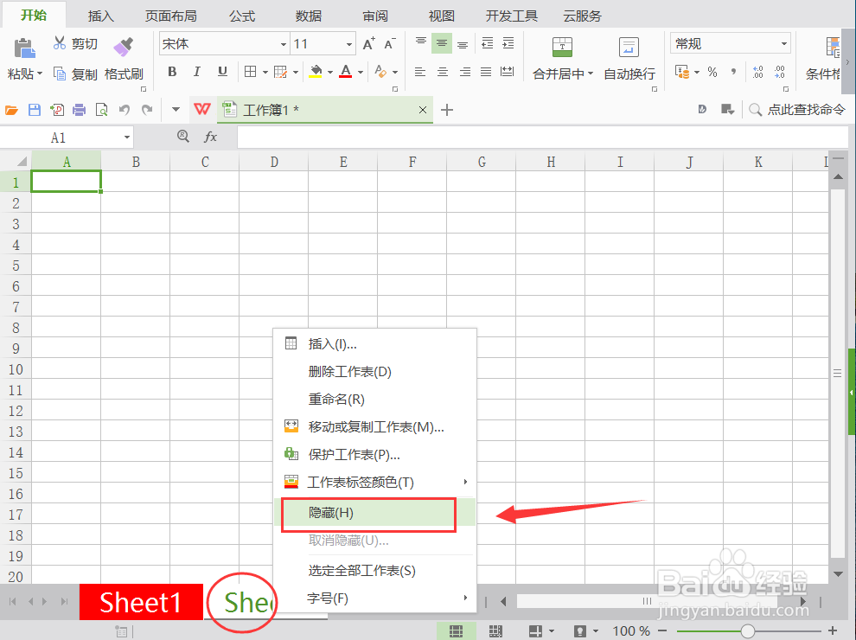Viewport: 856px width, 640px height.
Task: Center text horizontally
Action: 443,72
